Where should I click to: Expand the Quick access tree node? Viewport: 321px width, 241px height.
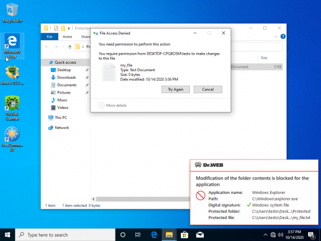click(44, 62)
